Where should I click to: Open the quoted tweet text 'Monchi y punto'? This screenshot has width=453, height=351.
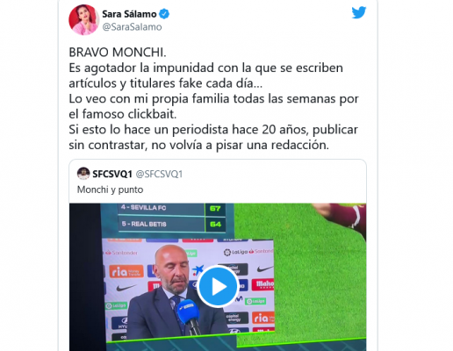[x=110, y=190]
